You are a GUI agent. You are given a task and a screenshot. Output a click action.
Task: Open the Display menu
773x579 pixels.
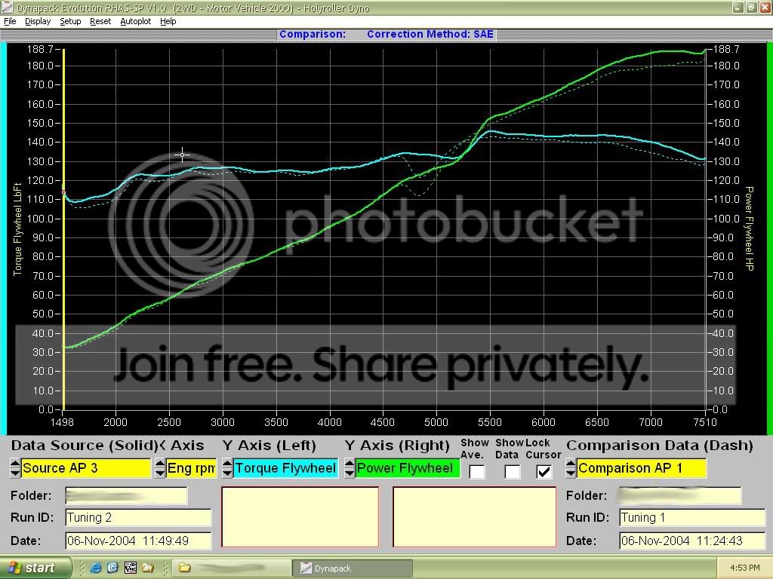click(38, 21)
